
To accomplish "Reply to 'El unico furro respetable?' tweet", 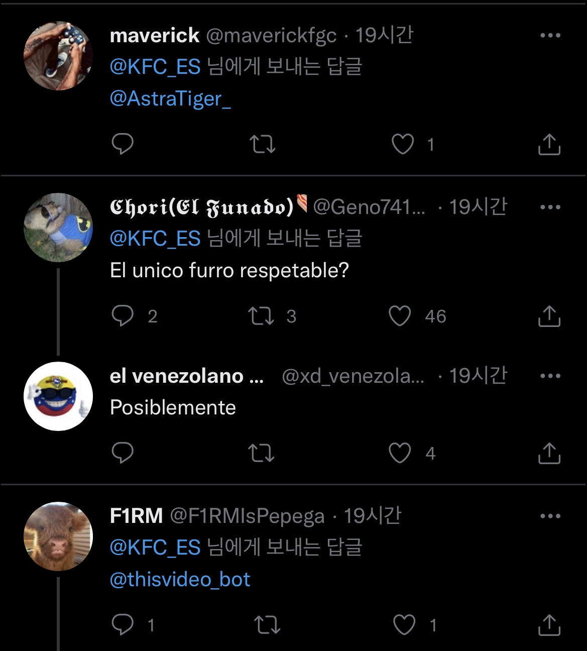I will (x=122, y=316).
